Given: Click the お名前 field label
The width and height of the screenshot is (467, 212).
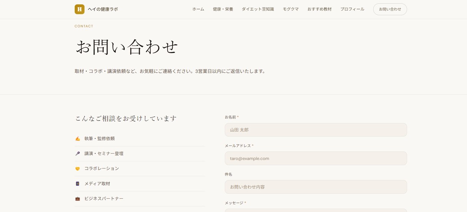Looking at the screenshot, I should tap(232, 117).
